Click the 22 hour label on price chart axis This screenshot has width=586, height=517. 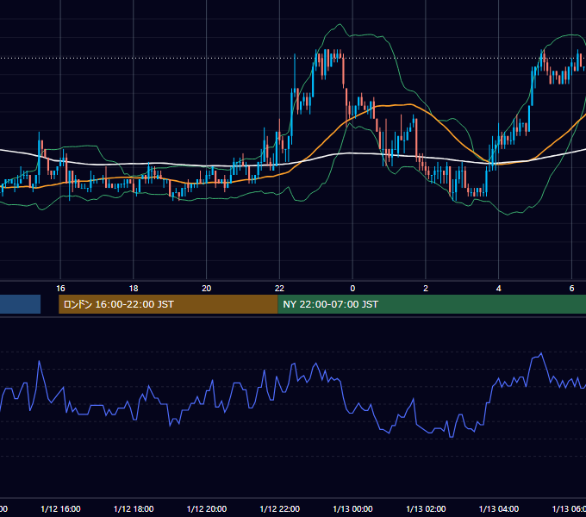[279, 289]
